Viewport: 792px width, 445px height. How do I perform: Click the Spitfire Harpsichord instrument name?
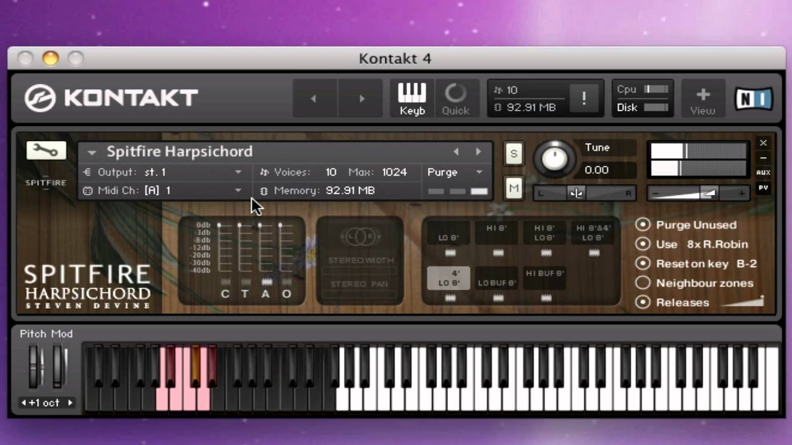tap(179, 151)
